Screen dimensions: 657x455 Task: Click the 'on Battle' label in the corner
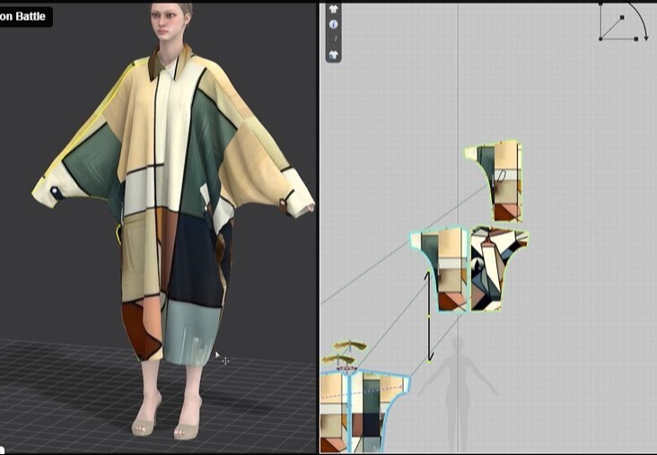(23, 16)
